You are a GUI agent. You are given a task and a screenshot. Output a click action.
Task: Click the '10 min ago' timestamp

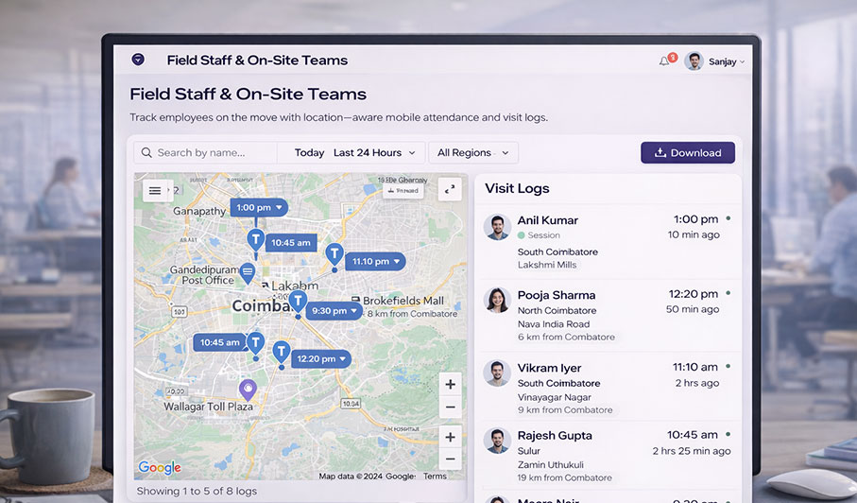pyautogui.click(x=694, y=234)
